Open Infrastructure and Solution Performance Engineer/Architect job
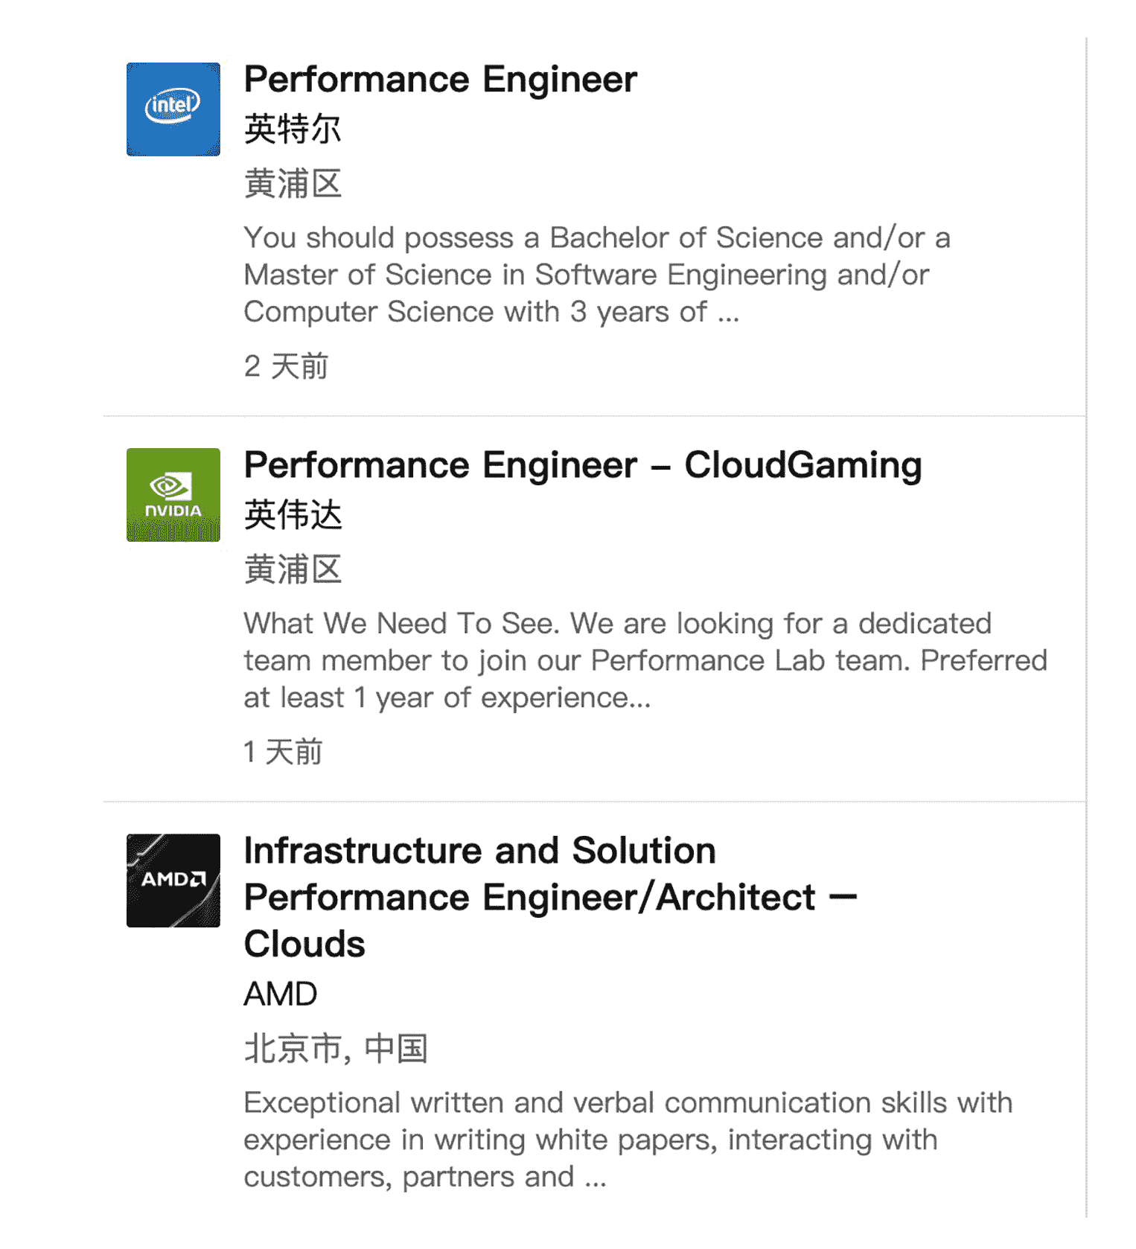This screenshot has width=1136, height=1249. click(551, 897)
